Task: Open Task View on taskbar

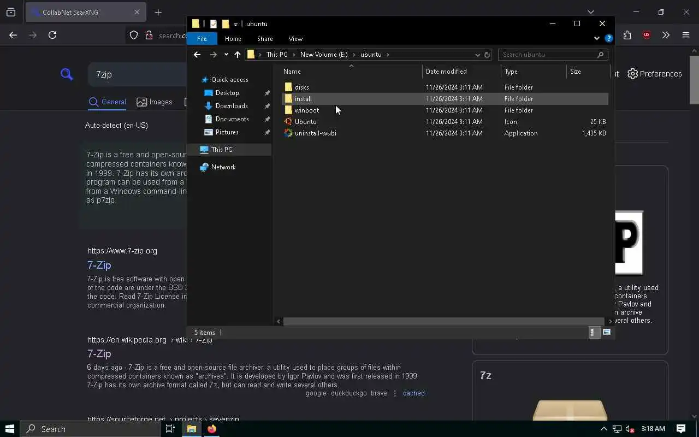Action: [x=170, y=429]
